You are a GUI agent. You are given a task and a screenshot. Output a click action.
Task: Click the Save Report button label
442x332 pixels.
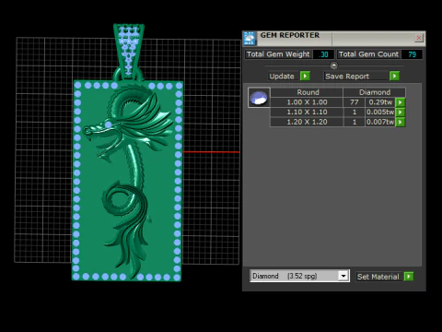(347, 77)
